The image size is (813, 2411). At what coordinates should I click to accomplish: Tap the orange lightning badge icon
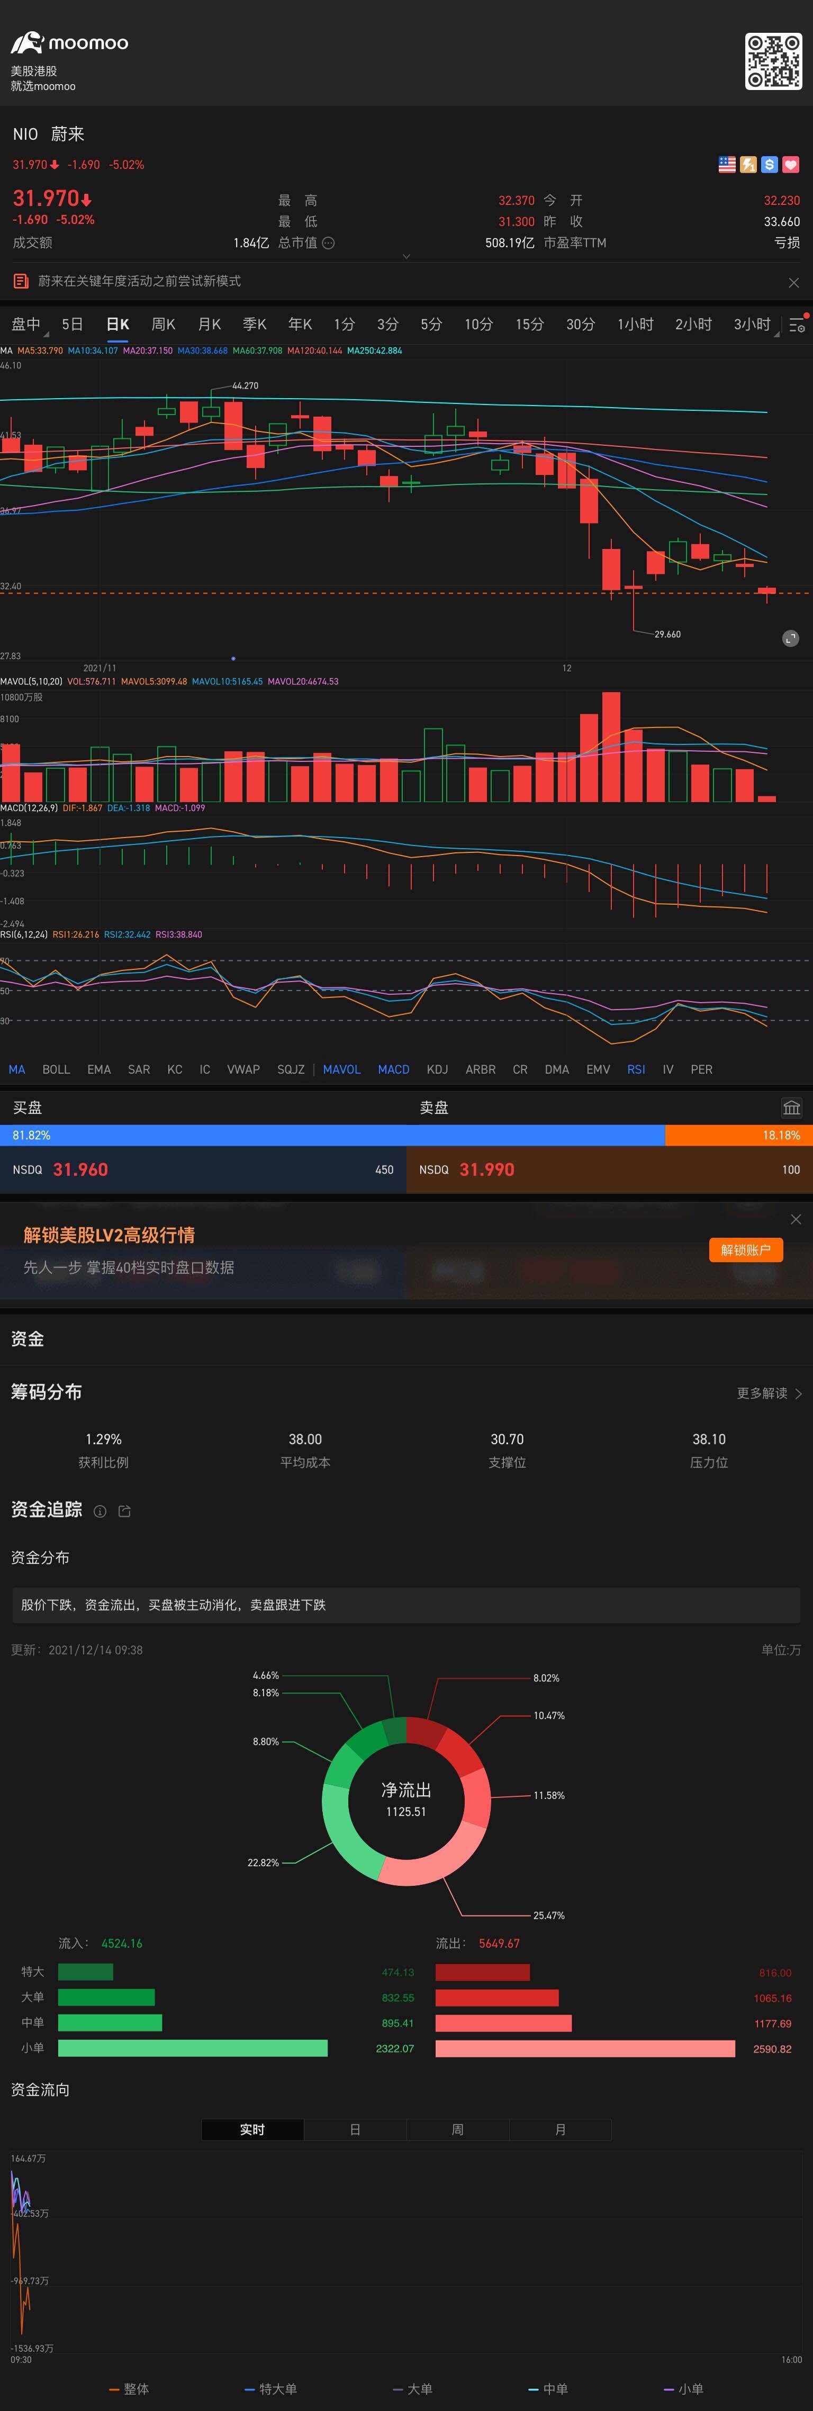(x=748, y=165)
